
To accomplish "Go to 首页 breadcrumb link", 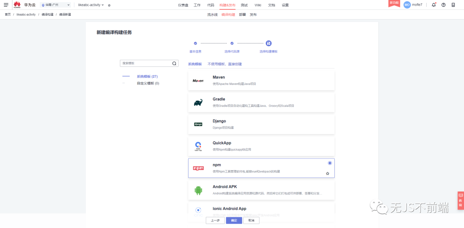I will coord(8,15).
